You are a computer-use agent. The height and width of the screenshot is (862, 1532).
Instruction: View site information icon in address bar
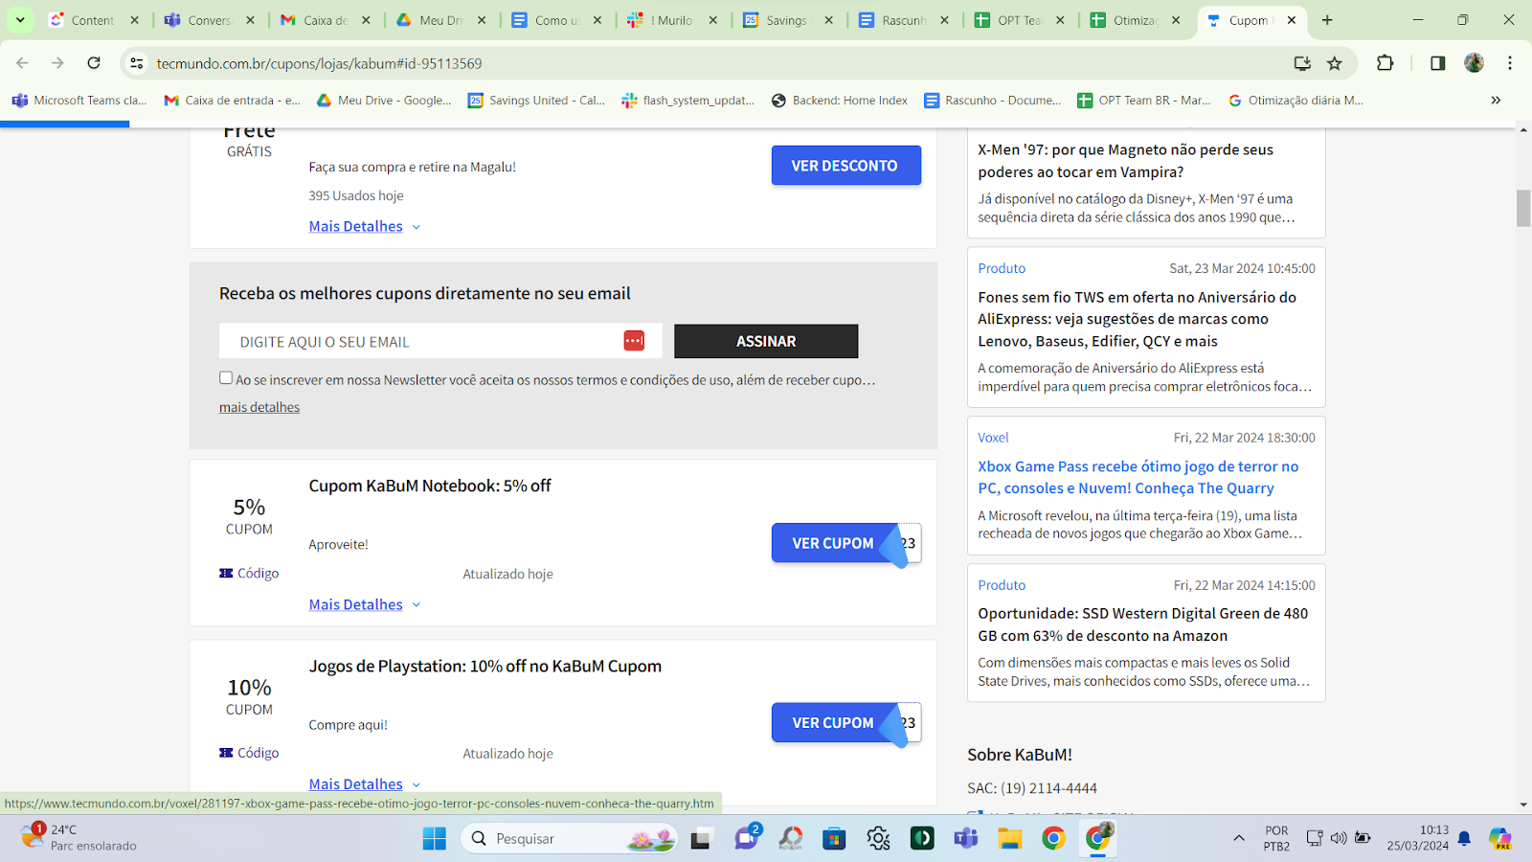[x=137, y=63]
